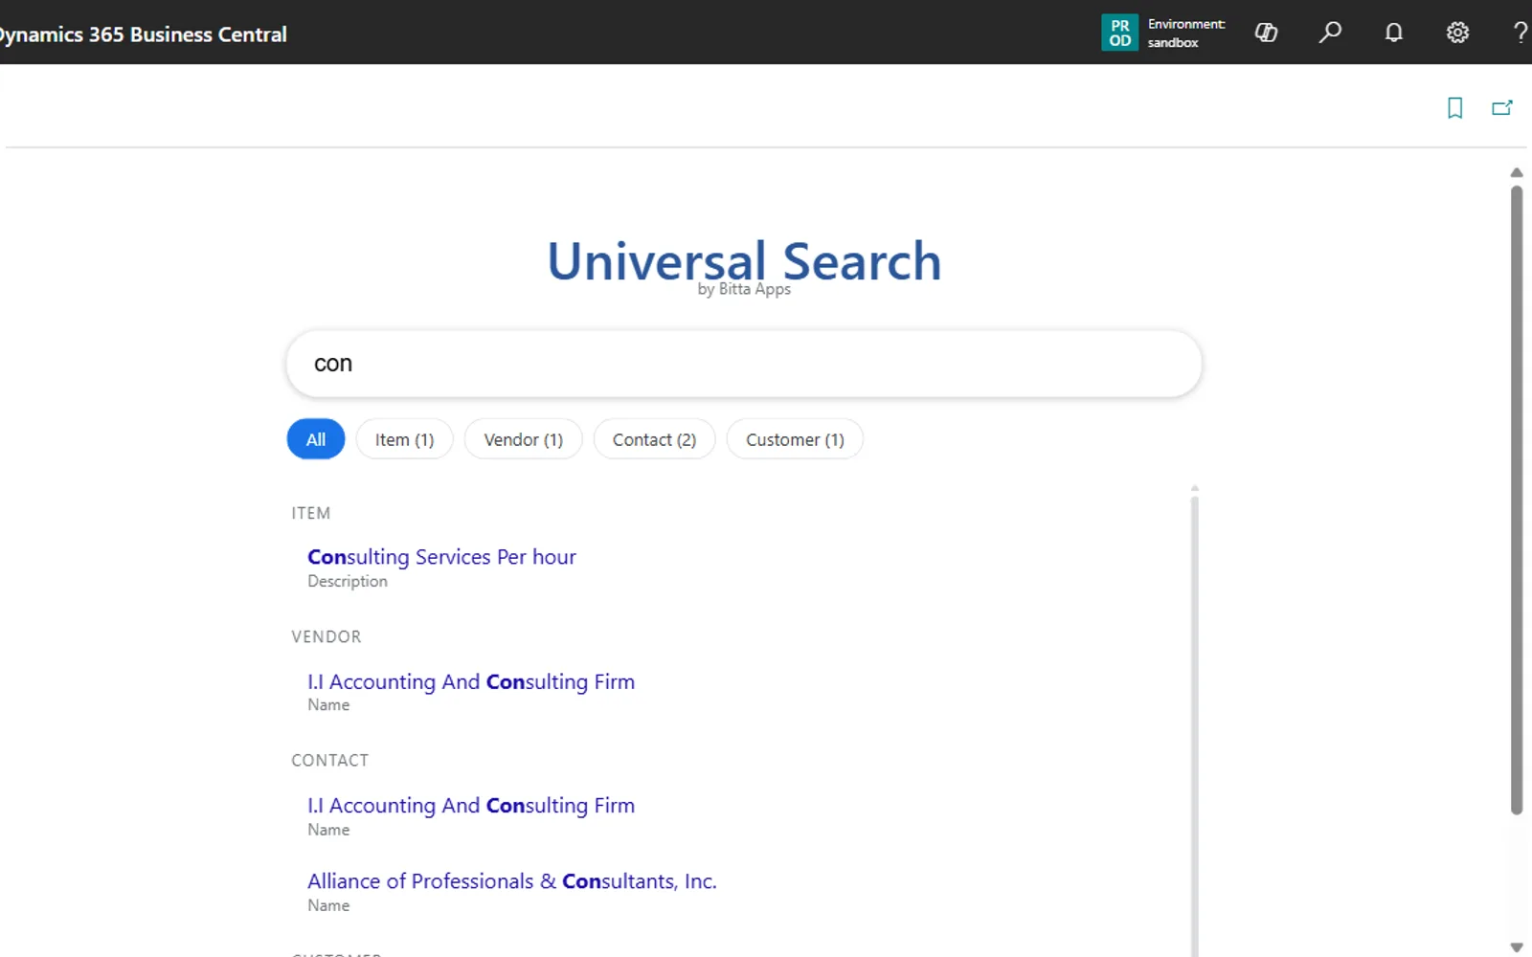This screenshot has width=1532, height=957.
Task: Open Consulting Services Per hour item
Action: [x=441, y=557]
